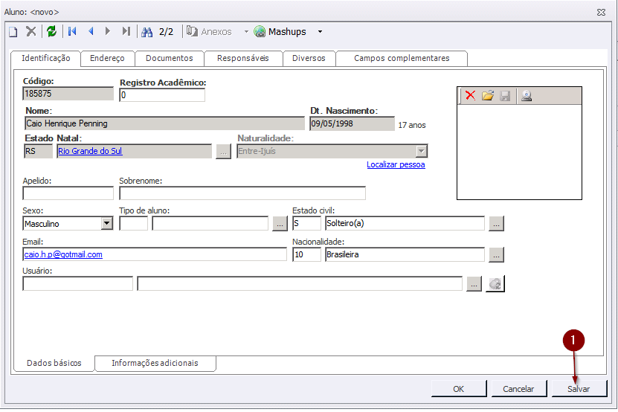Go to the first record
This screenshot has height=412, width=618.
[x=72, y=32]
